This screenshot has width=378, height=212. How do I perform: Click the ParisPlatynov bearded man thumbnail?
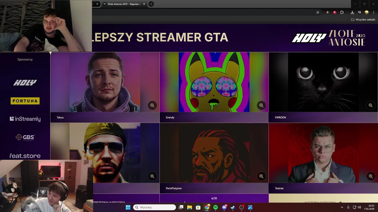[x=214, y=153]
